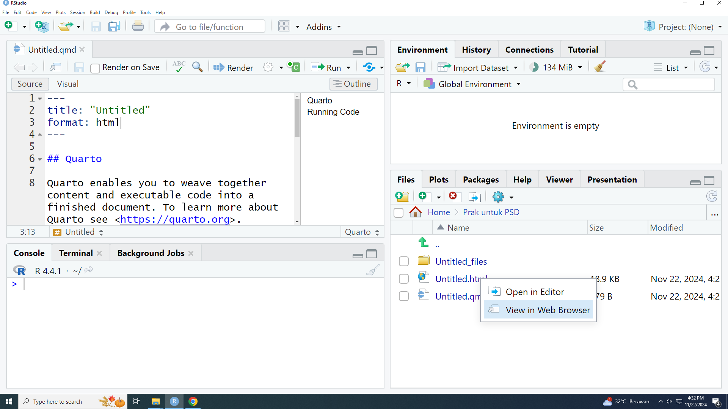Click the delete file red icon
The height and width of the screenshot is (409, 728).
(x=453, y=196)
